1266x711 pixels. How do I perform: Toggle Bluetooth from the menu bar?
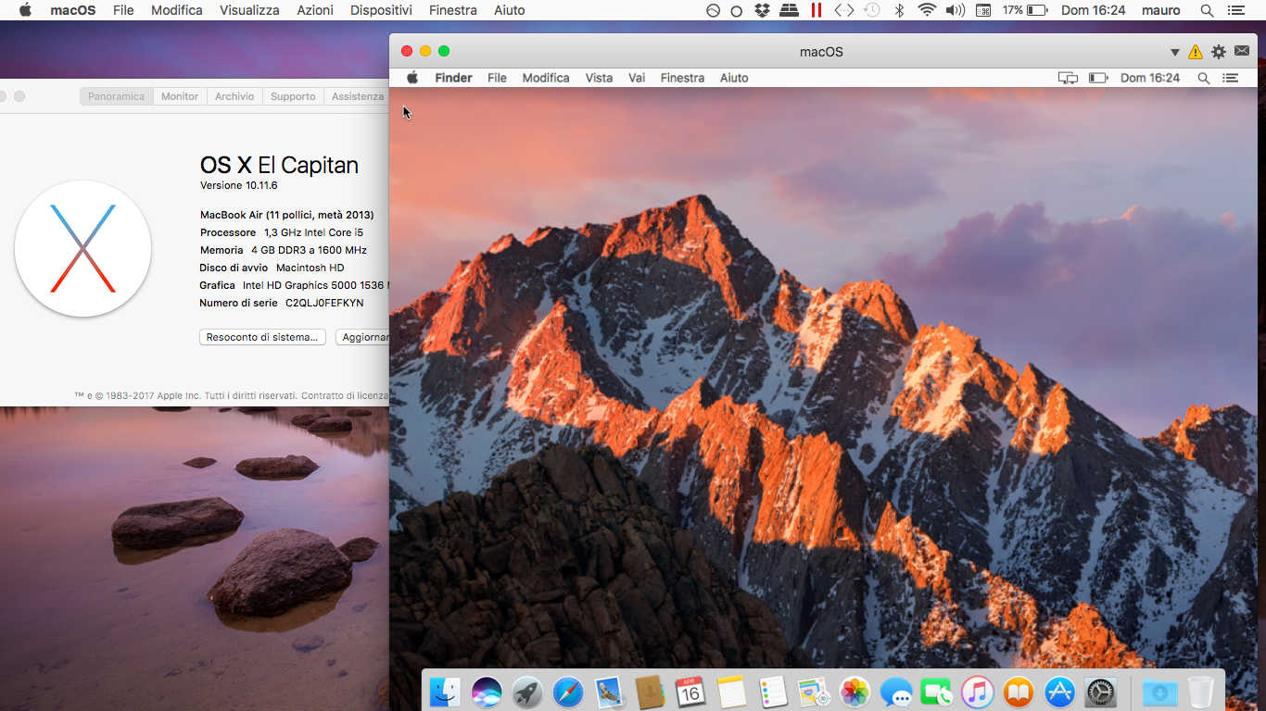(898, 10)
